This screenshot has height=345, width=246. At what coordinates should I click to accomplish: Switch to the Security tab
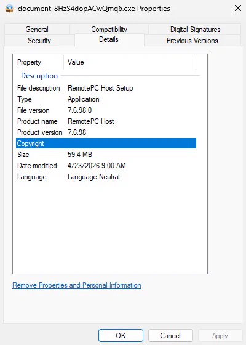(x=39, y=41)
